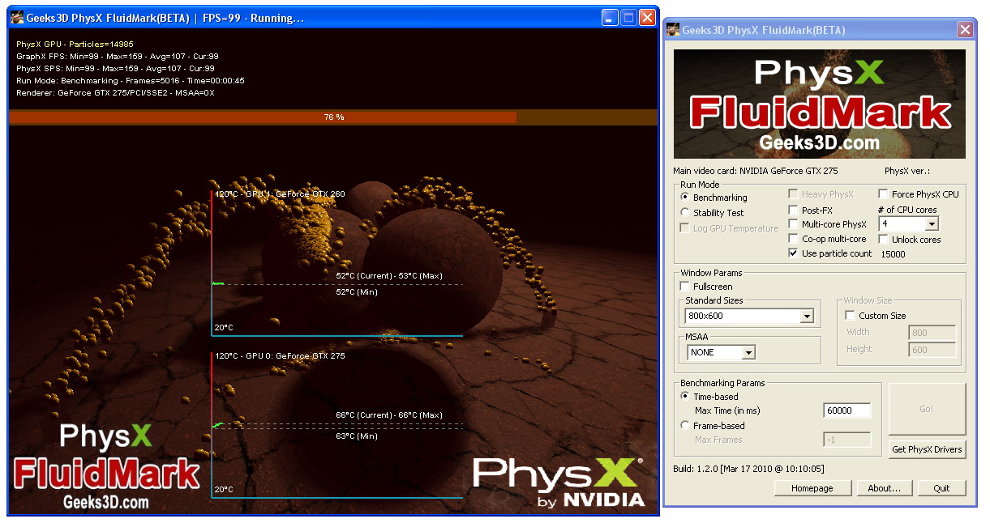Viewport: 990px width, 523px height.
Task: Click the PhysX GPU Particles=14985 line
Action: pos(75,45)
